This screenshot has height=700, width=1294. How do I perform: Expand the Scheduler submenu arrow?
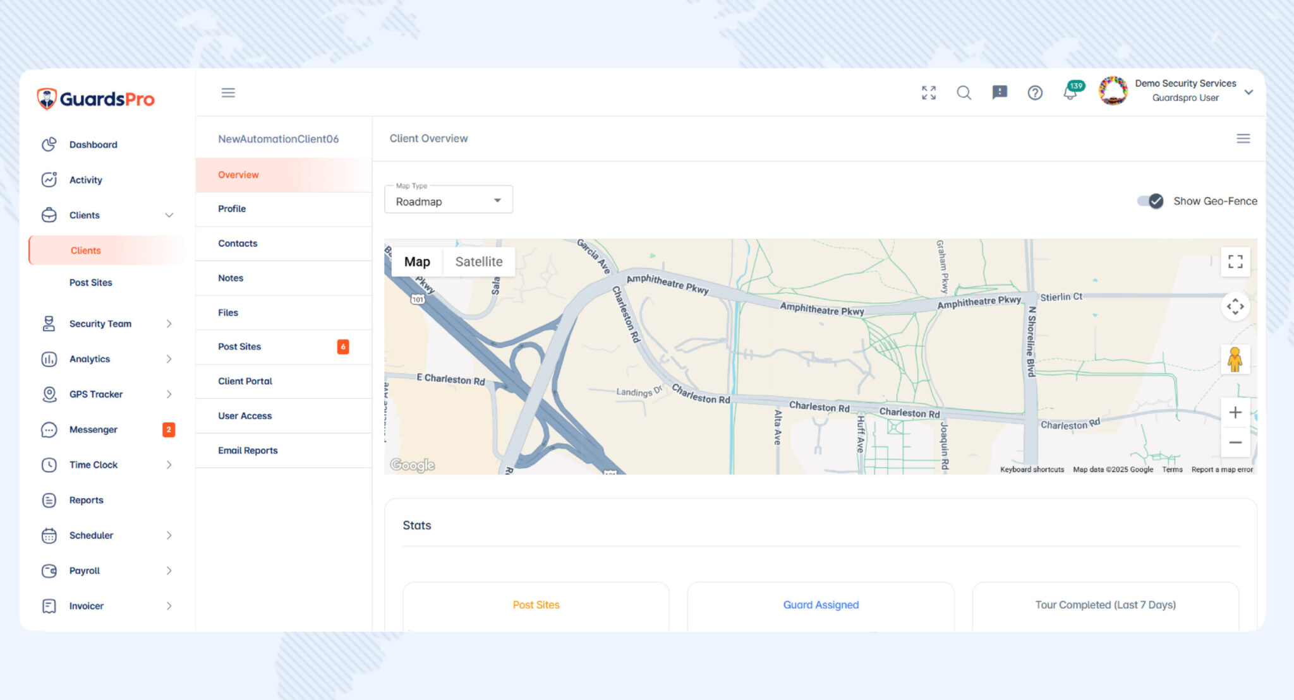[x=169, y=536]
